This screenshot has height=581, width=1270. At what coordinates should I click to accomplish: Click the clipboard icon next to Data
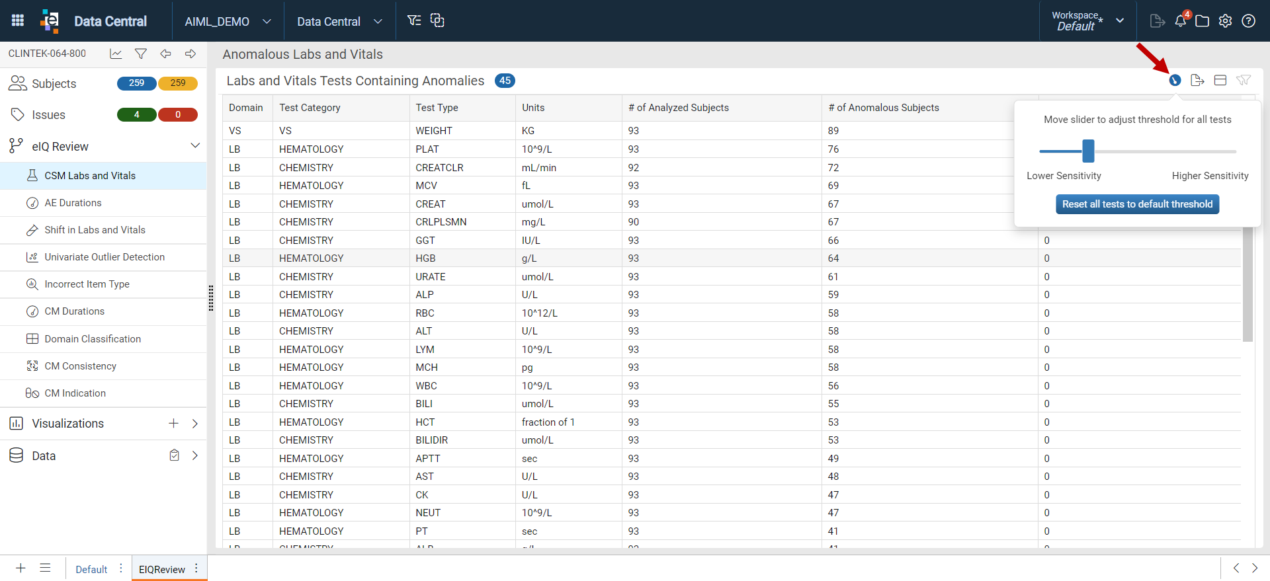tap(175, 455)
